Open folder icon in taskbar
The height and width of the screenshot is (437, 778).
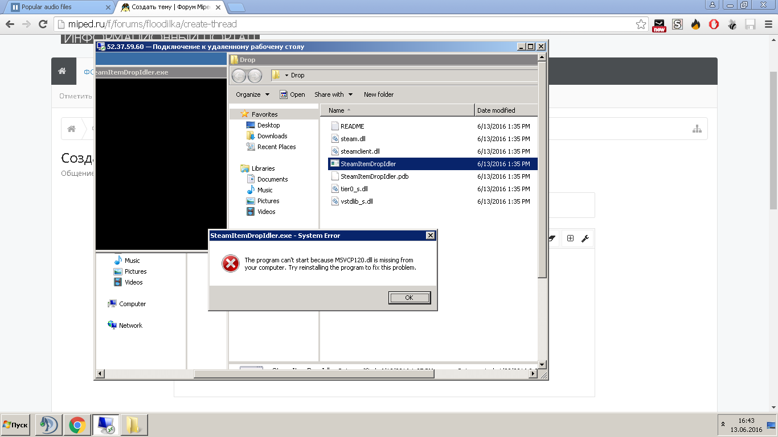click(x=134, y=424)
